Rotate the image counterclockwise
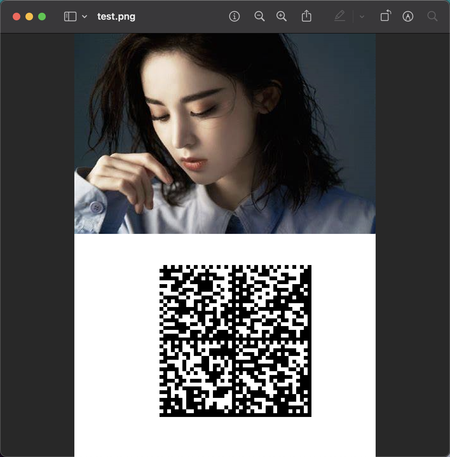 pos(385,17)
